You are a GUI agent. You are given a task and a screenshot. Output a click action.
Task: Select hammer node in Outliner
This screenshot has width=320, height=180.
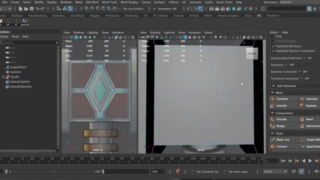click(15, 72)
